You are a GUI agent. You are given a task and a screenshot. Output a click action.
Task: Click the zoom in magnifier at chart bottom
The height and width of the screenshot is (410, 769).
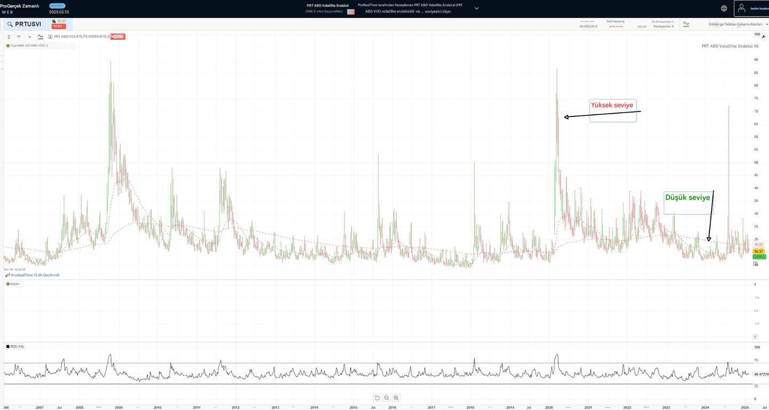pyautogui.click(x=396, y=398)
